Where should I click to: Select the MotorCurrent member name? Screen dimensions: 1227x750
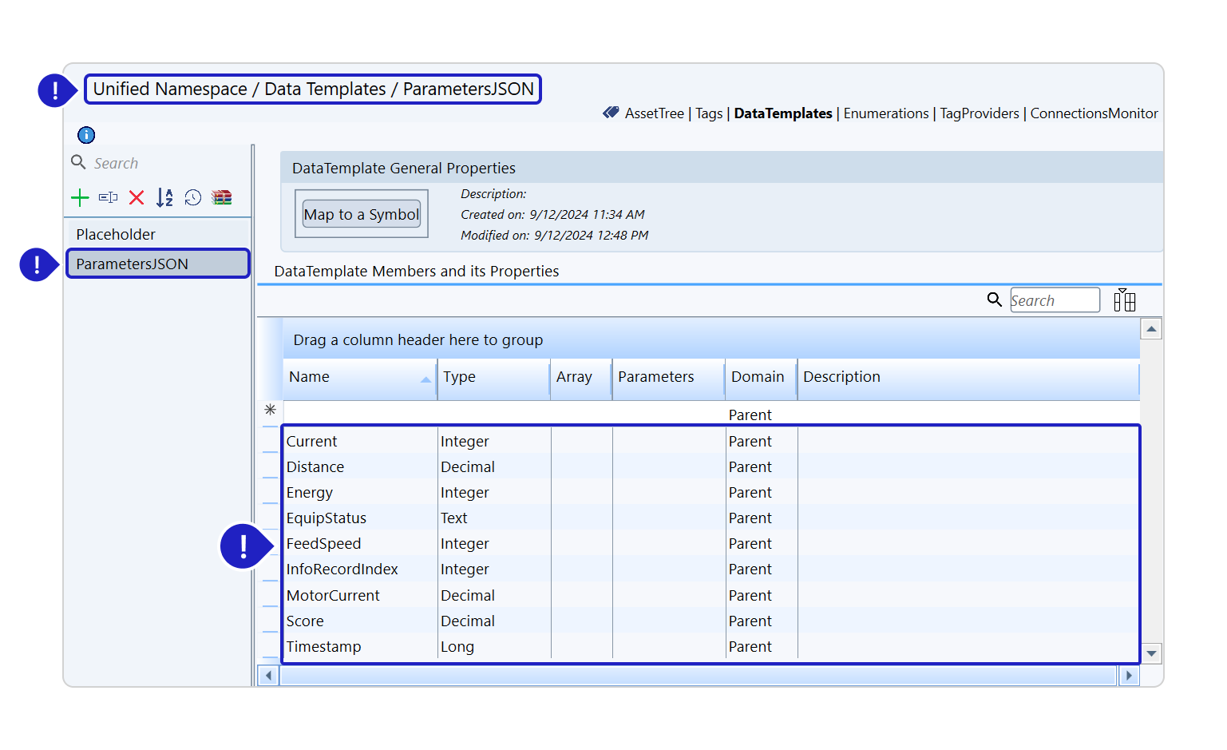click(333, 596)
